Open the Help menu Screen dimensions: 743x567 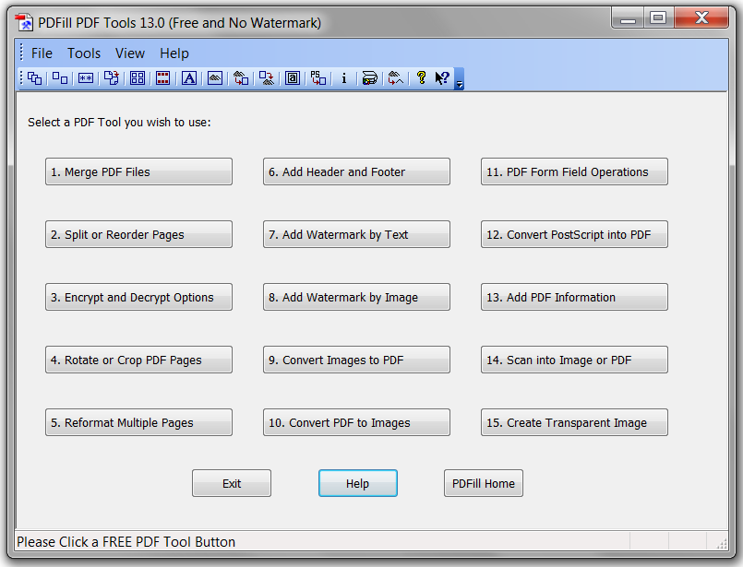[174, 53]
